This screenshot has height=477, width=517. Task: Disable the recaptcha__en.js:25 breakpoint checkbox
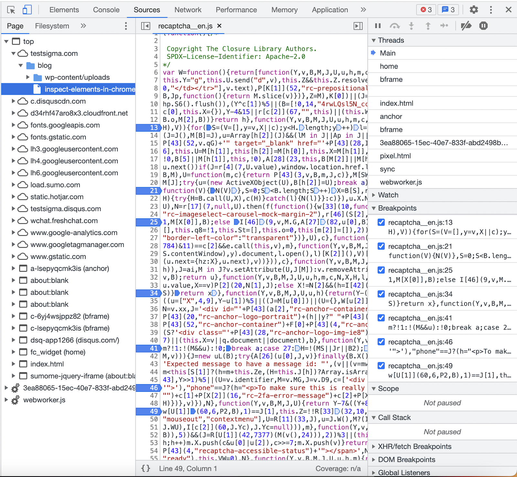pyautogui.click(x=381, y=270)
